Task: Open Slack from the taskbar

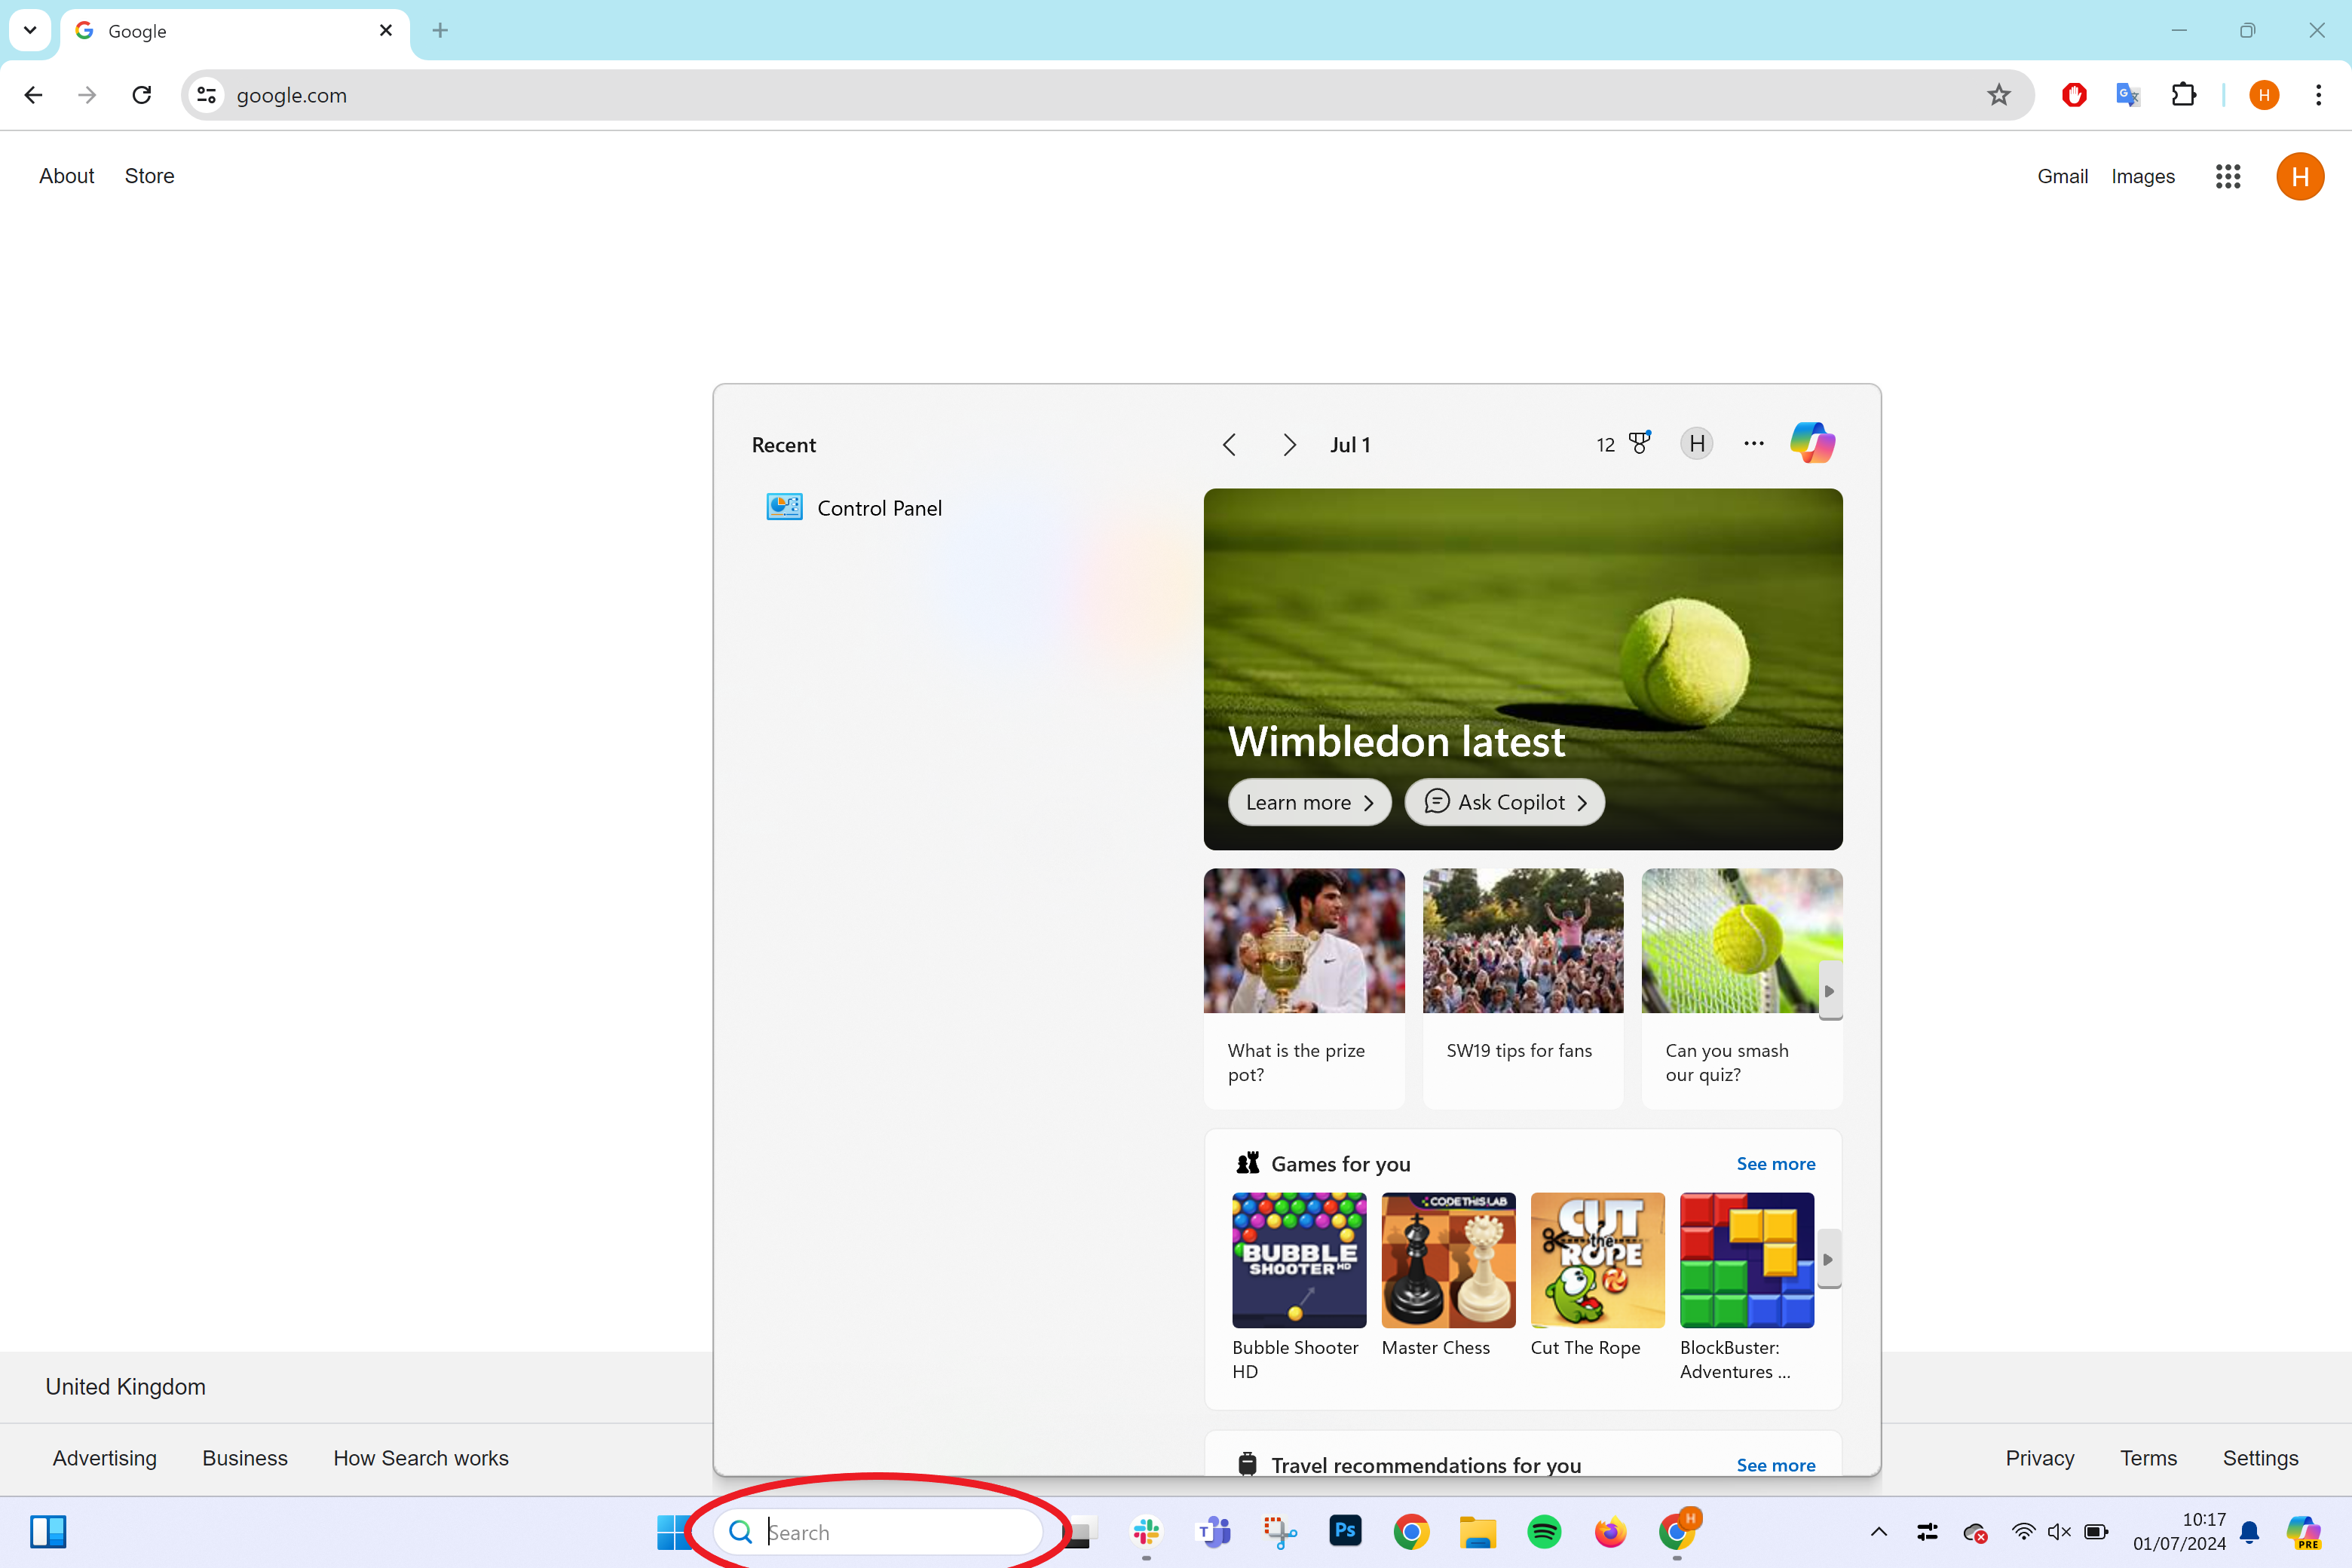Action: 1146,1531
